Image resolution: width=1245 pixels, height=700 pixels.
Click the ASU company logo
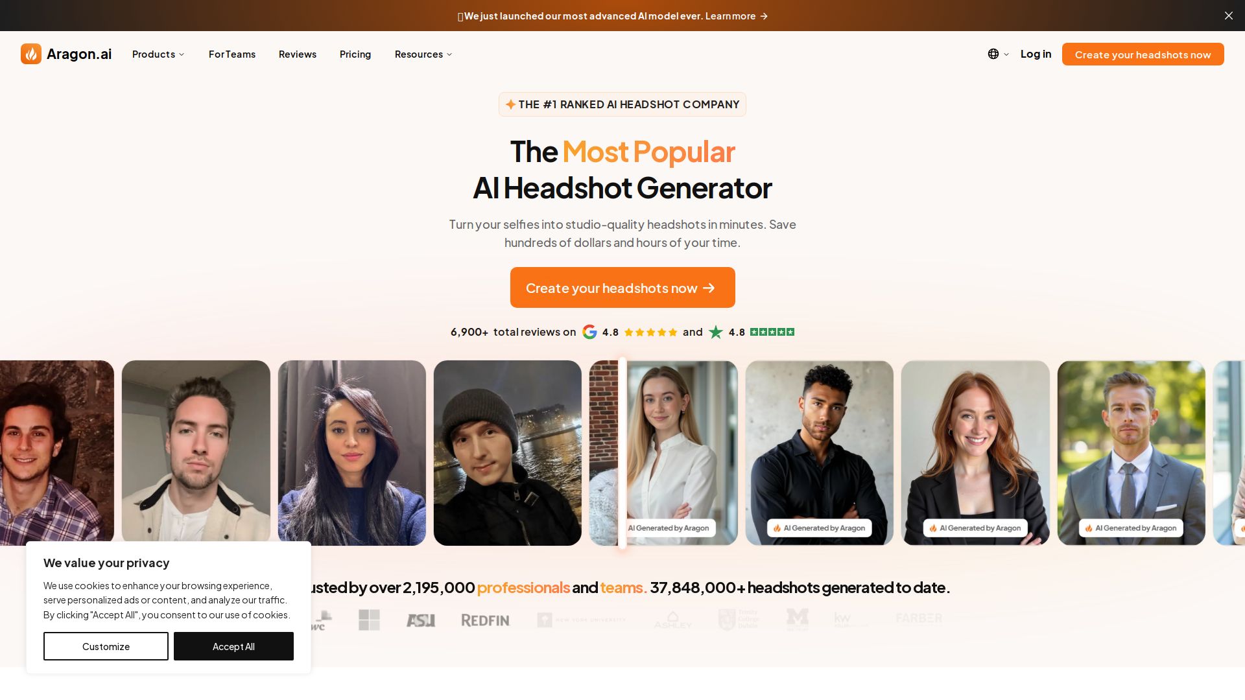421,620
